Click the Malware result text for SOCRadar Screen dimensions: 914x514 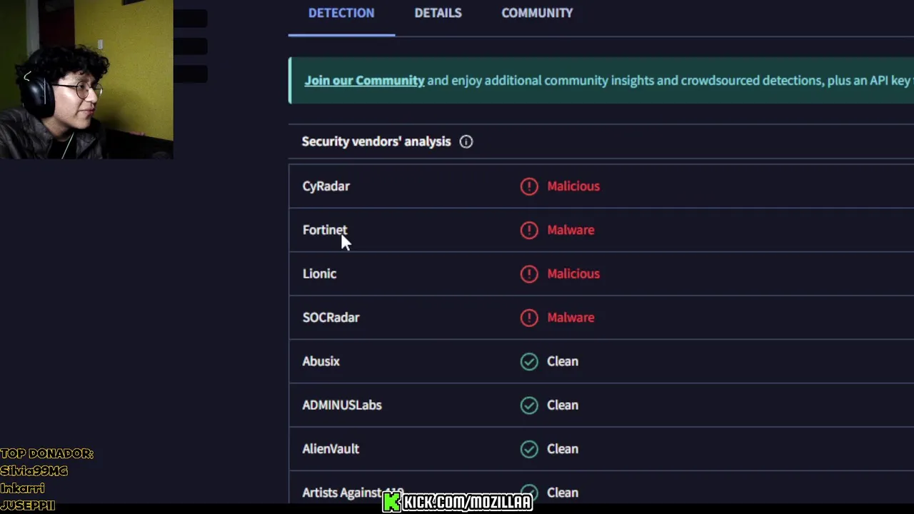click(x=571, y=318)
